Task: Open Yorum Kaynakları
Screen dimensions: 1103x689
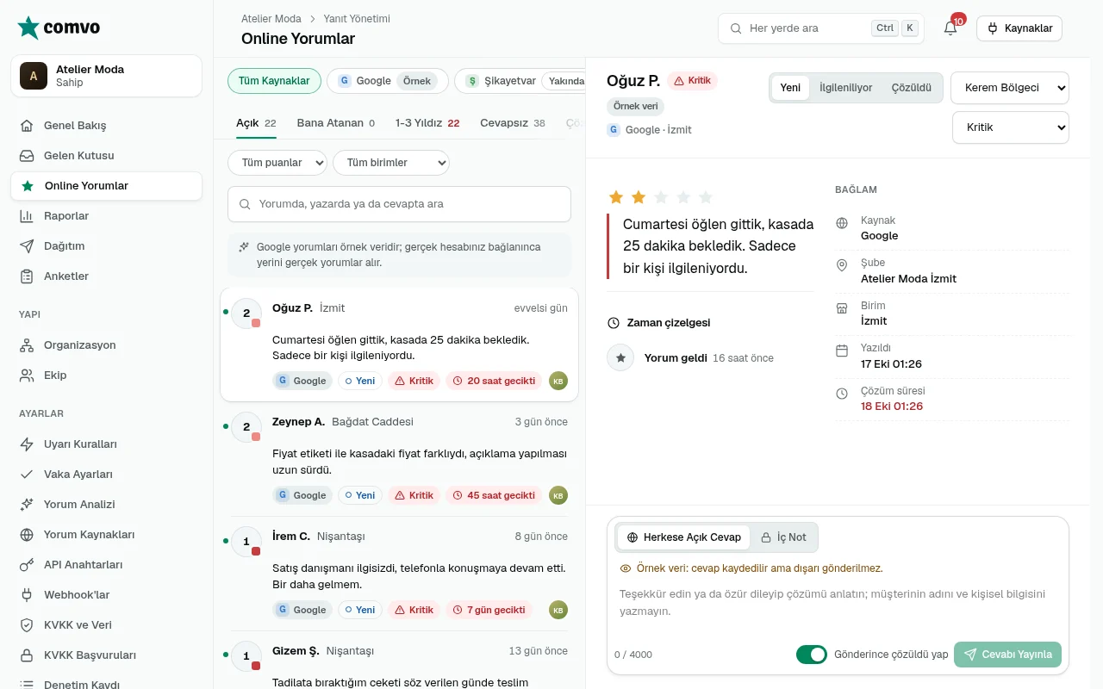Action: [x=106, y=535]
